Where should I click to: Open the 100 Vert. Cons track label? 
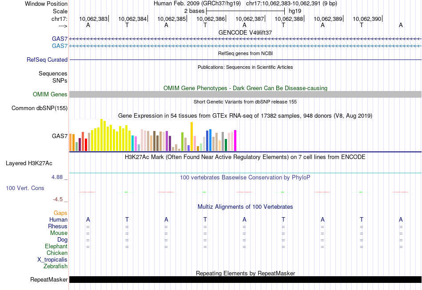point(25,188)
